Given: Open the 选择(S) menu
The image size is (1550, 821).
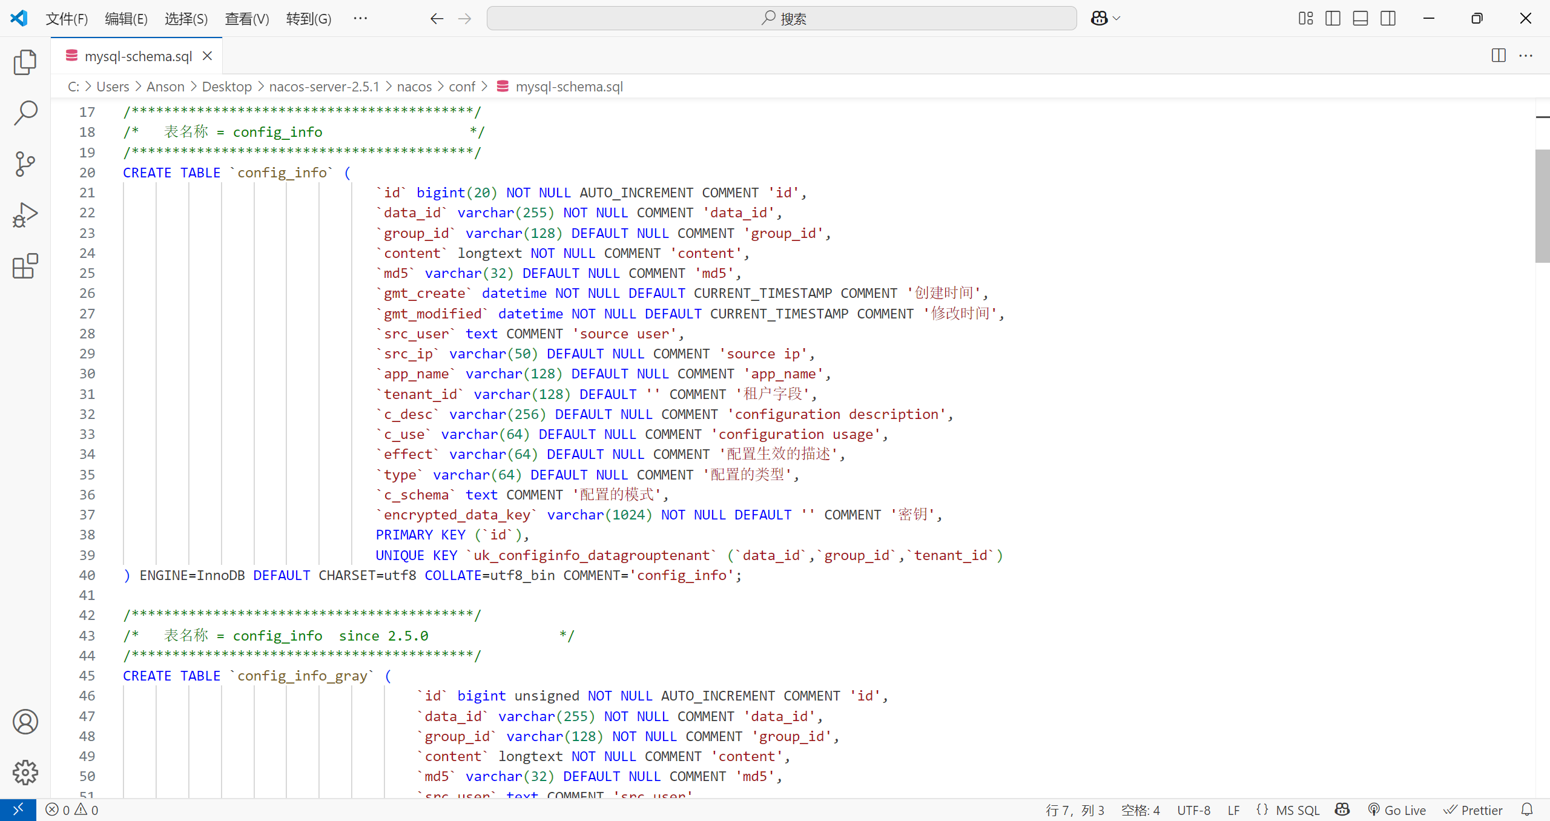Looking at the screenshot, I should pos(186,19).
